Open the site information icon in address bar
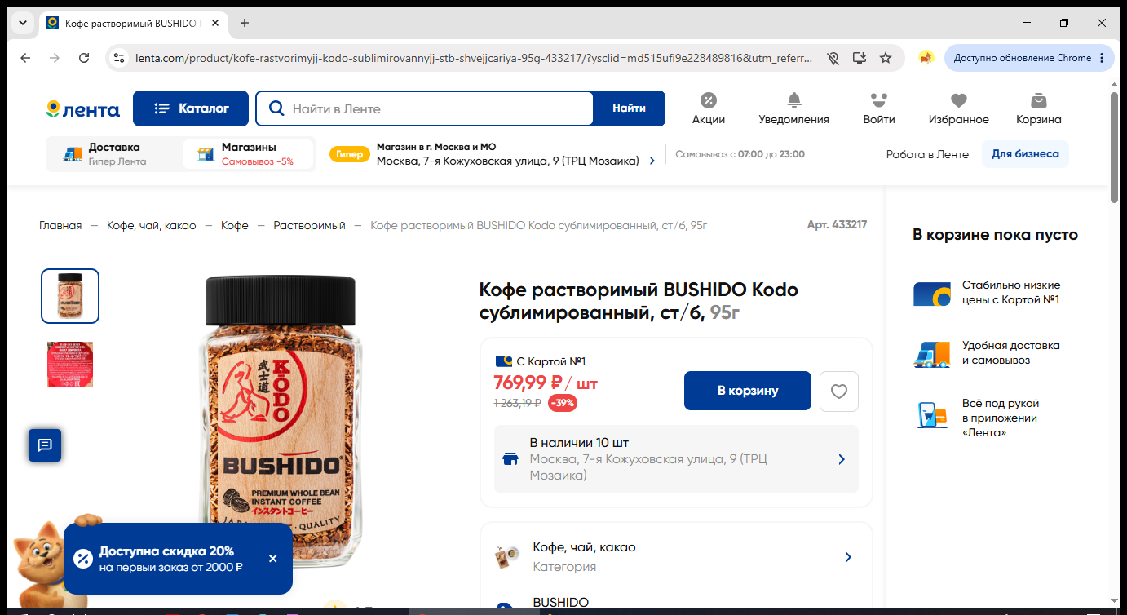This screenshot has width=1127, height=615. (x=119, y=58)
